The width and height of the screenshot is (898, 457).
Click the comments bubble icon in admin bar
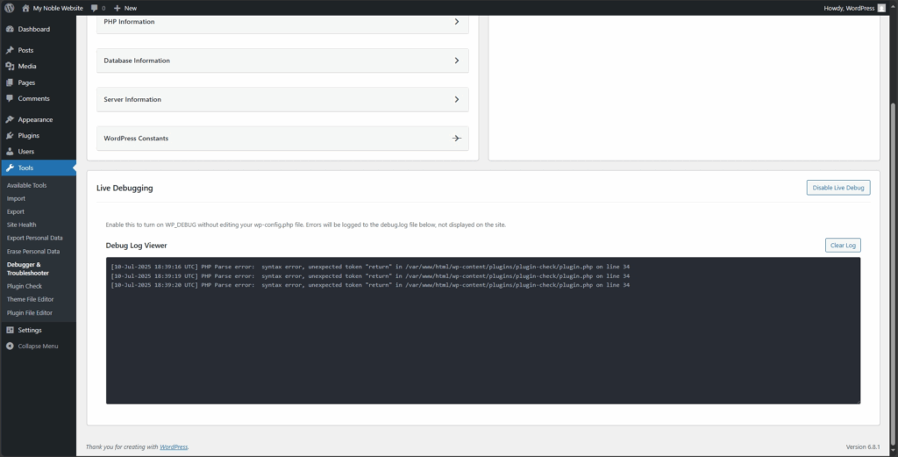coord(95,8)
